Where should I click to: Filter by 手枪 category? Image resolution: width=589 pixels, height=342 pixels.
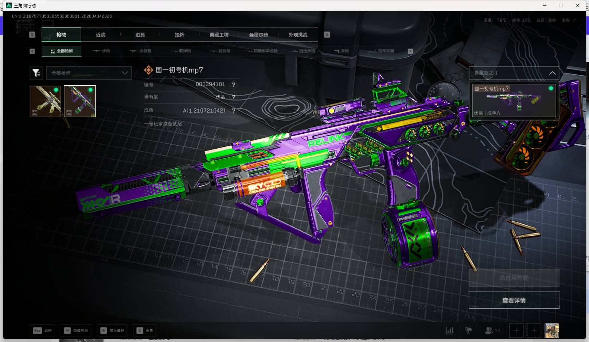pos(342,51)
